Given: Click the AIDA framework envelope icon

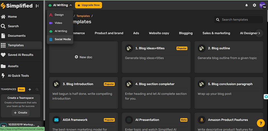Looking at the screenshot, I should click(x=56, y=120).
